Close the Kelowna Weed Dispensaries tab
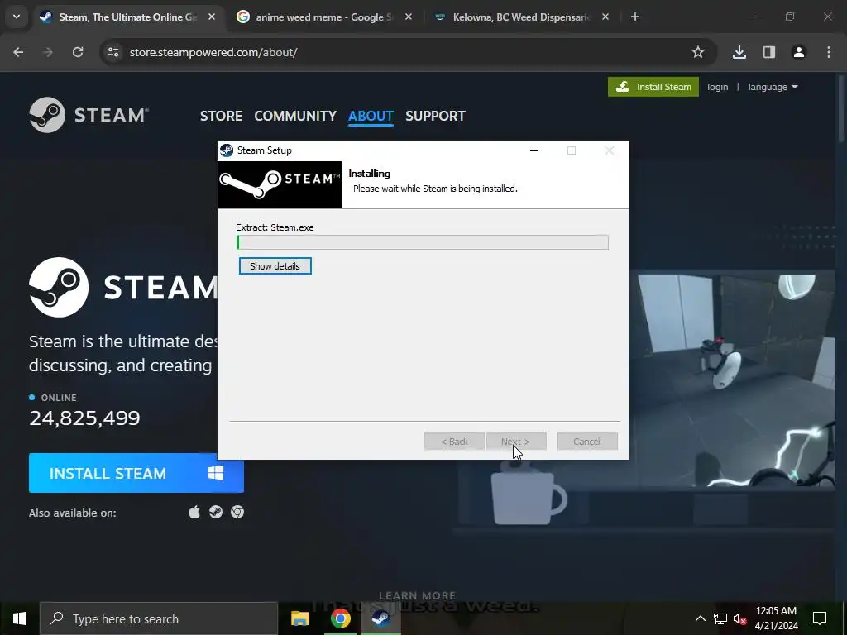Screen dimensions: 847x635 pyautogui.click(x=605, y=17)
